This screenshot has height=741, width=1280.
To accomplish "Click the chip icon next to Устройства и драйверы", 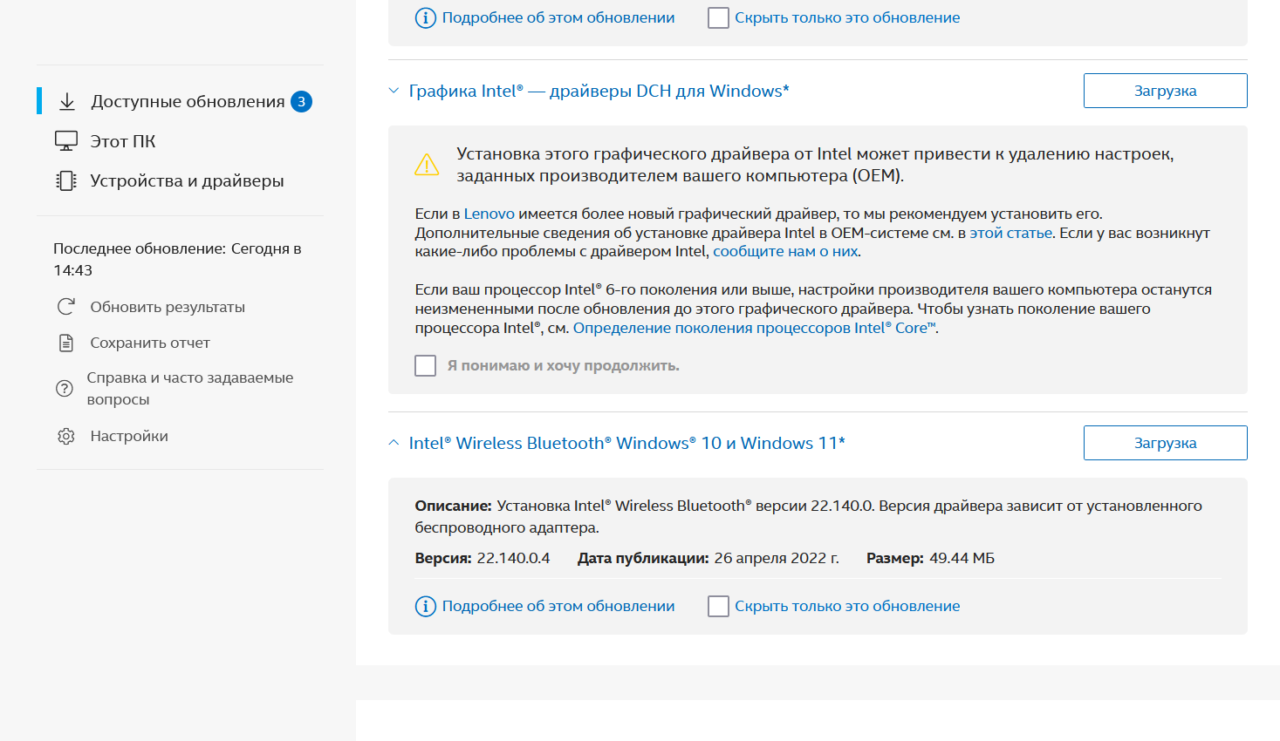I will tap(66, 180).
